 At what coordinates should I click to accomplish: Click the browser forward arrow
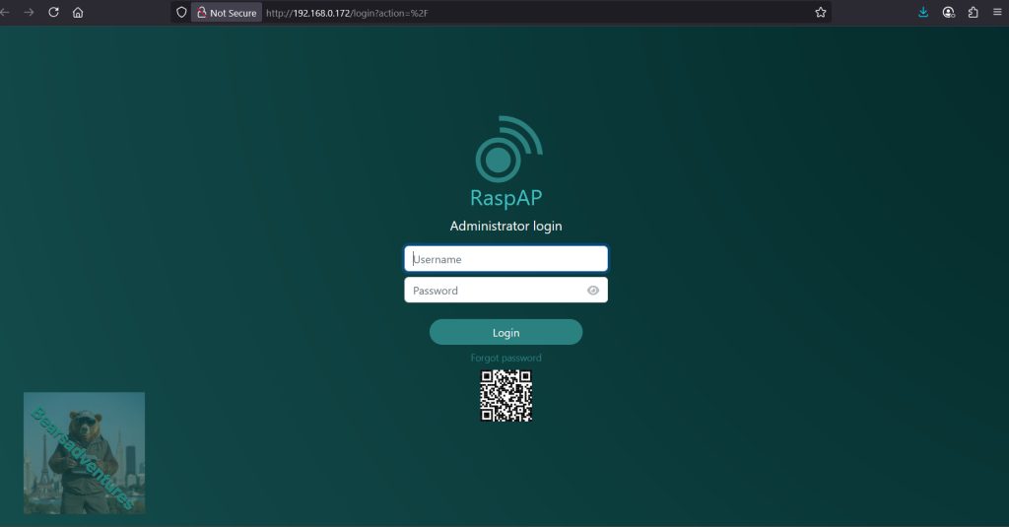(29, 12)
